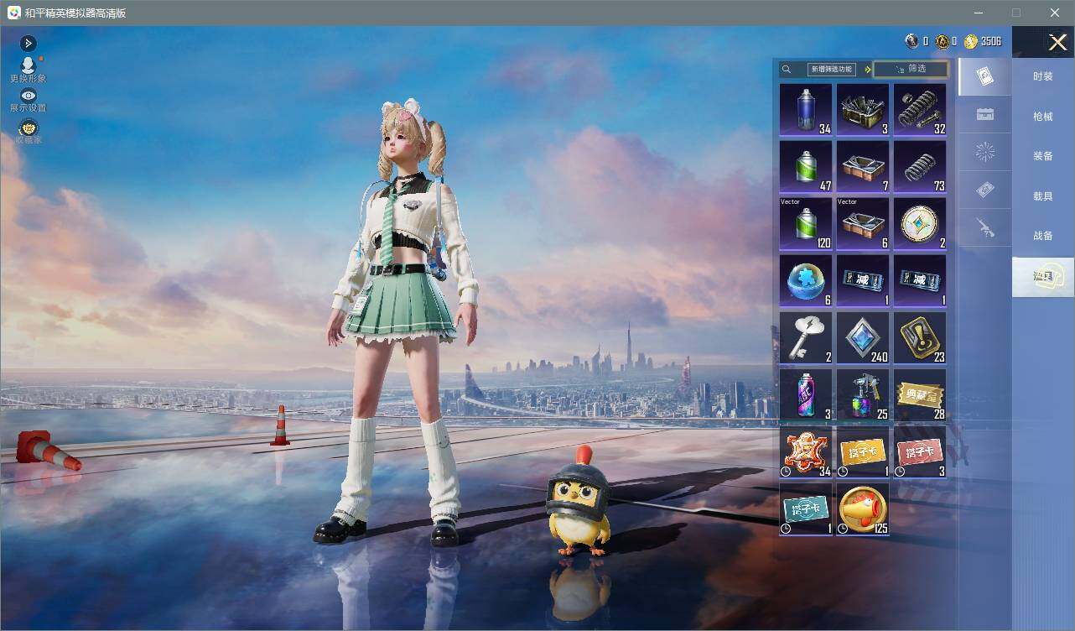
Task: Select the rifle sub-category icon
Action: click(x=985, y=227)
